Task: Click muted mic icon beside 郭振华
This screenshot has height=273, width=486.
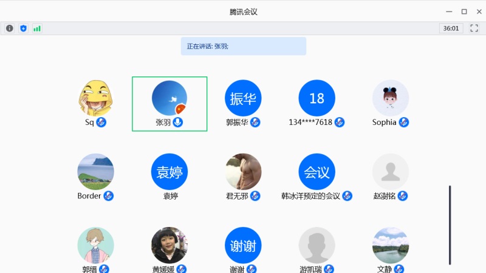Action: click(255, 123)
